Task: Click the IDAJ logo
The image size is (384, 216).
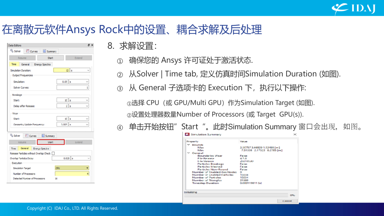Action: click(x=353, y=9)
